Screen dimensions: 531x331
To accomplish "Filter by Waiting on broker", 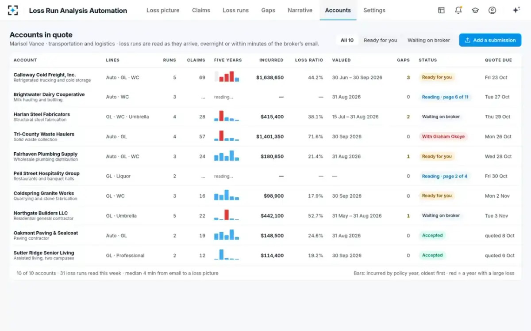I will coord(429,40).
